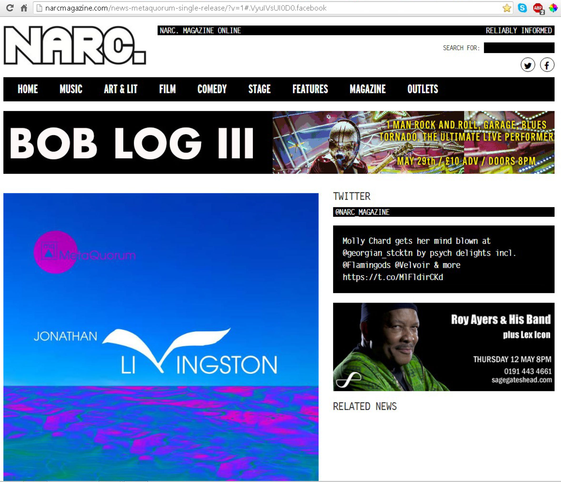
Task: Open the Adblock Plus extension icon
Action: [538, 8]
